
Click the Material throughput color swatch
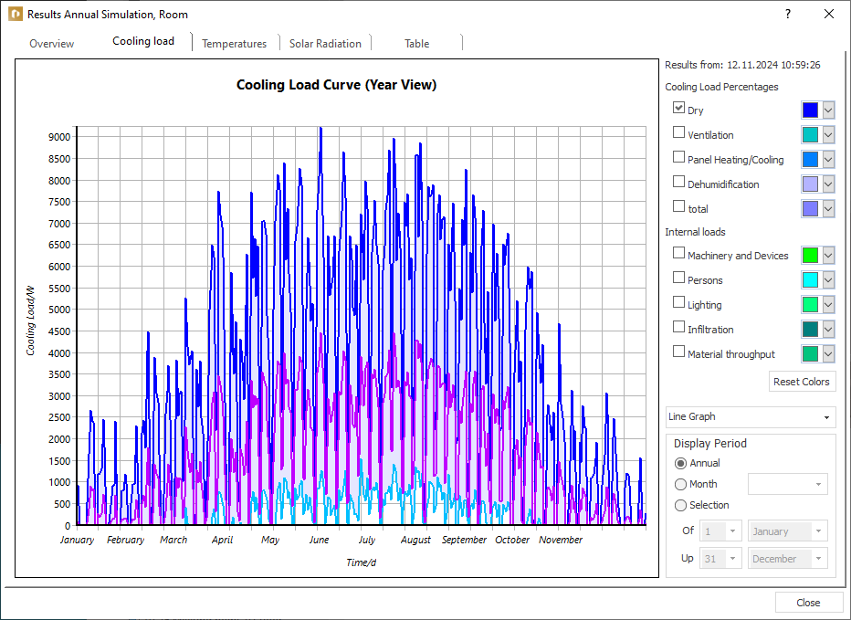click(x=810, y=353)
